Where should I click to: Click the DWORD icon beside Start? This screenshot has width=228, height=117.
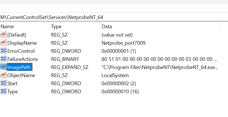[3, 83]
